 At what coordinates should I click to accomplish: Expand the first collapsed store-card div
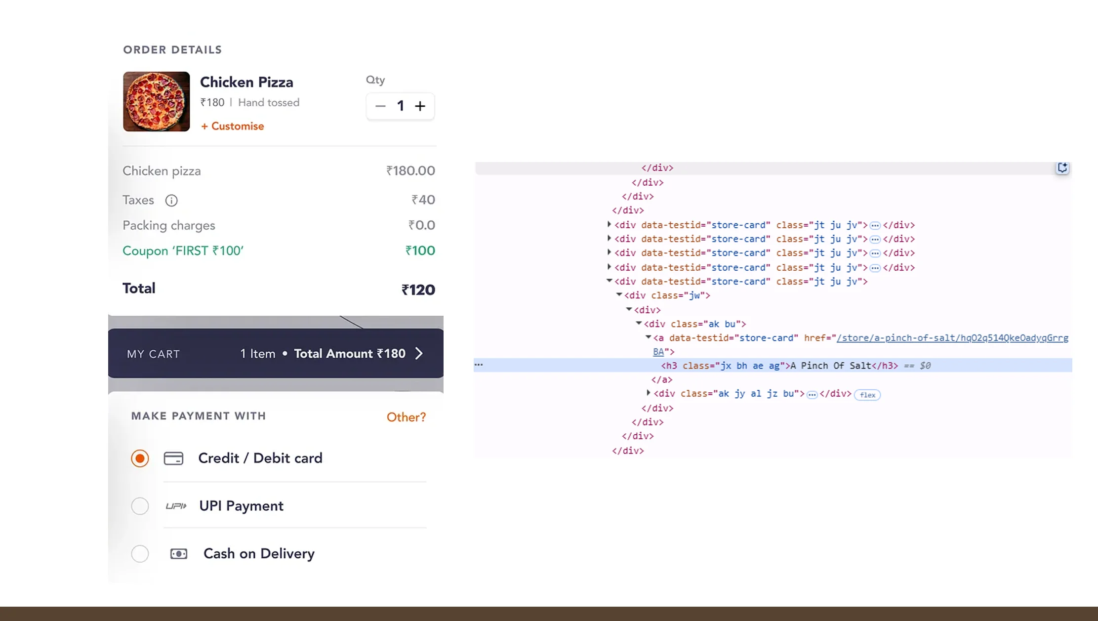click(609, 225)
